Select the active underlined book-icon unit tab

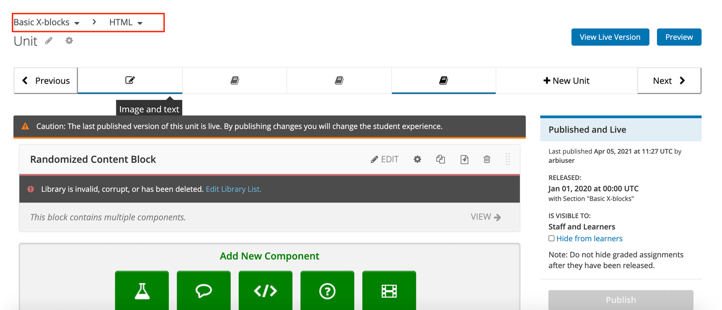click(x=444, y=80)
